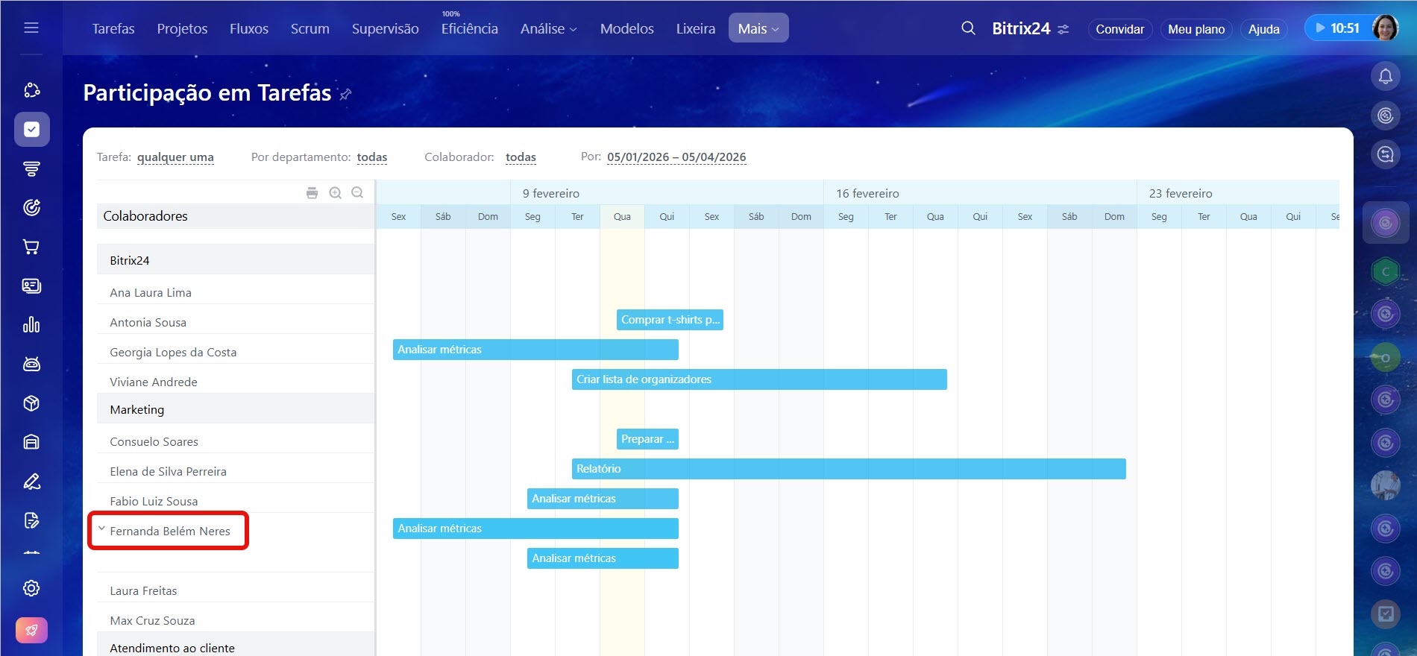
Task: Change the Por departamento filter
Action: (371, 157)
